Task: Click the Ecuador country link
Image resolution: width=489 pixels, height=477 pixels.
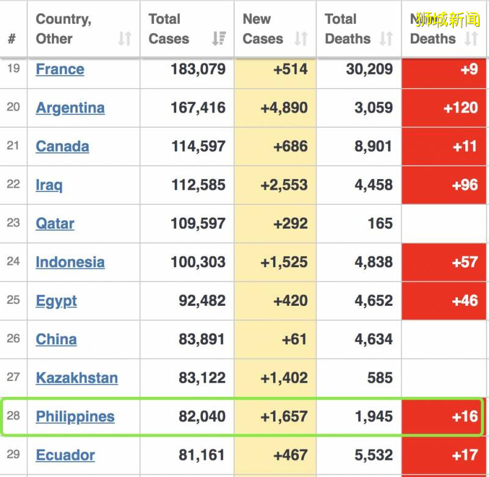Action: 65,455
